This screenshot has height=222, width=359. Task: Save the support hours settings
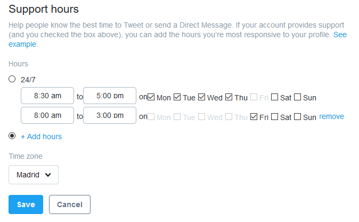tap(26, 204)
